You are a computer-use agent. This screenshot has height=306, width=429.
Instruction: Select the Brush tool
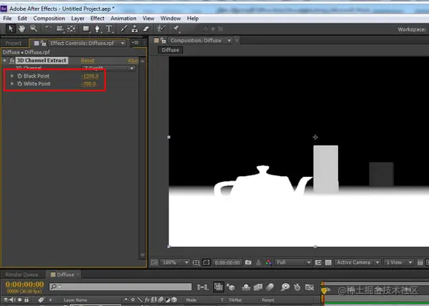click(x=124, y=29)
